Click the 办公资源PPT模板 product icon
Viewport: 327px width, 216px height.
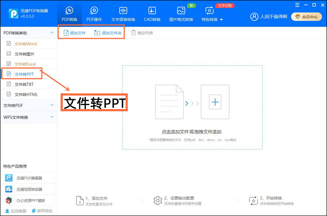9,200
